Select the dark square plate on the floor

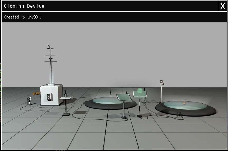79,112
